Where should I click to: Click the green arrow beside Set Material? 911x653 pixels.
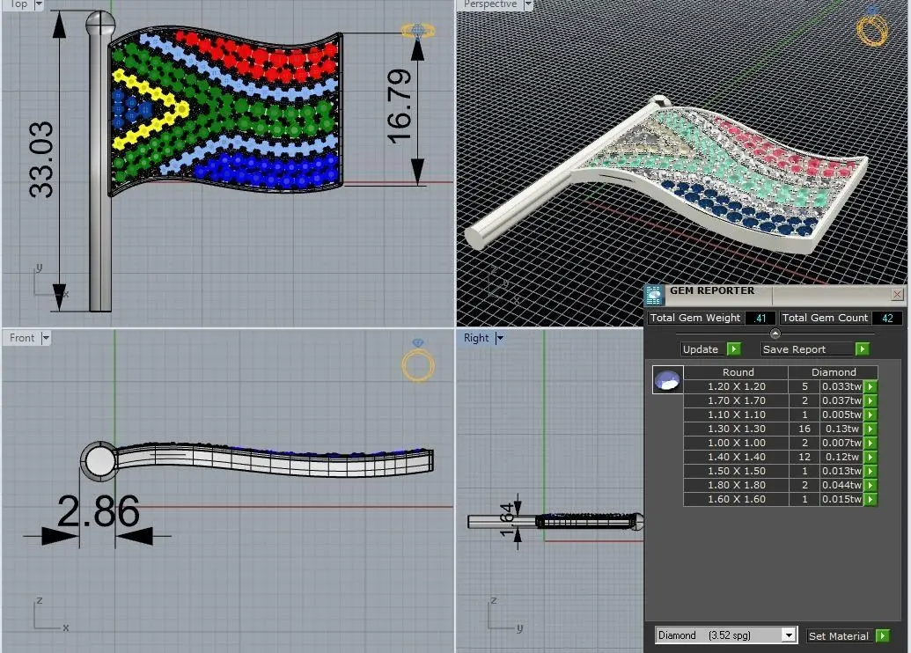(x=883, y=635)
